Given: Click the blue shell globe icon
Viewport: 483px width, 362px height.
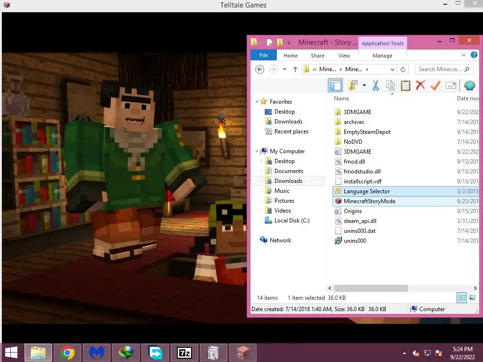Looking at the screenshot, I should [x=469, y=86].
